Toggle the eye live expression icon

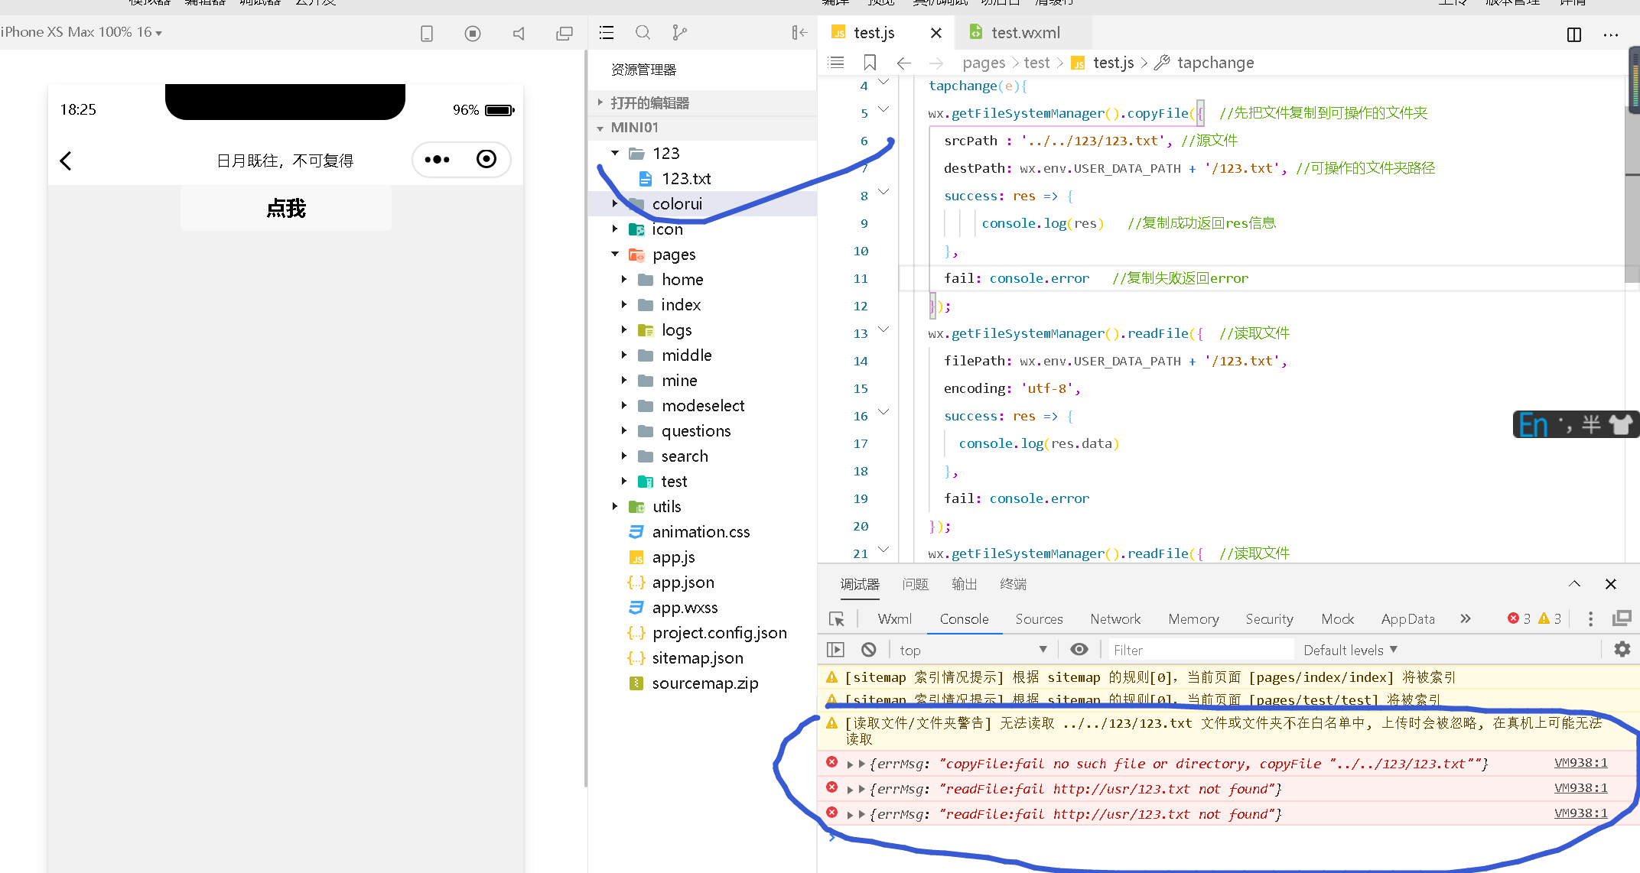pos(1079,650)
